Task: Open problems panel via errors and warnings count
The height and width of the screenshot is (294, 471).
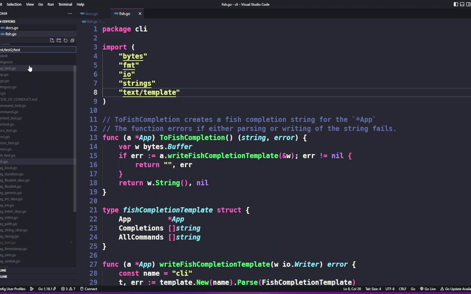Action: [x=68, y=289]
